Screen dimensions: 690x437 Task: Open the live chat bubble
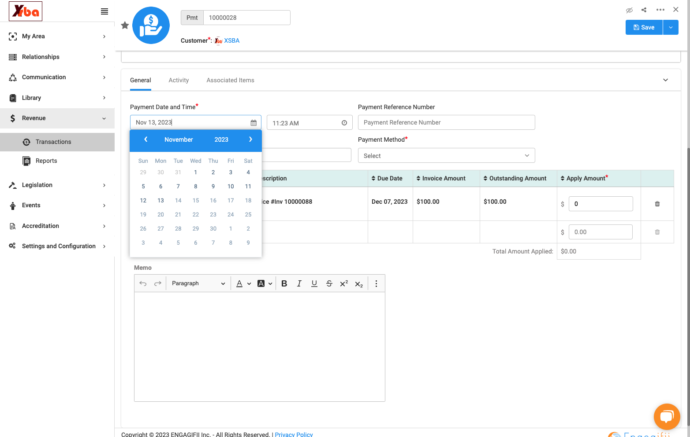pos(667,416)
